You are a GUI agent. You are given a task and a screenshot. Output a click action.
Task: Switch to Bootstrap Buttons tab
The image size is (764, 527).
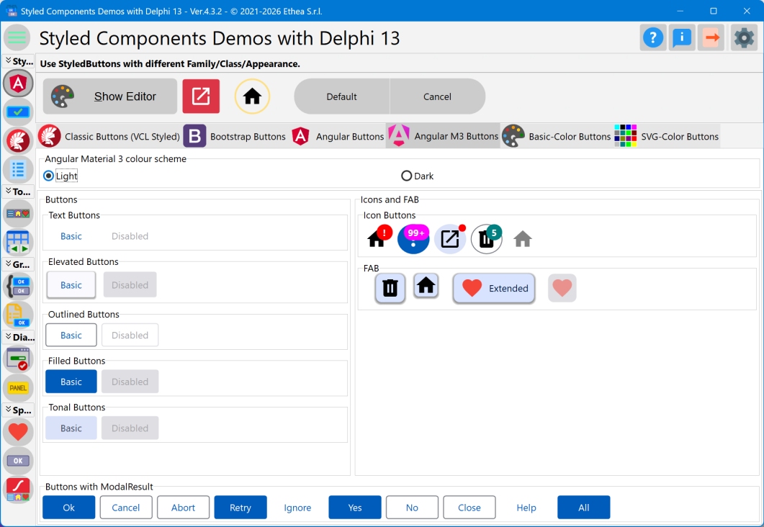pos(235,136)
